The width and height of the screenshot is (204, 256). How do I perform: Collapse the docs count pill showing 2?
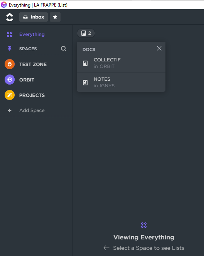point(86,33)
